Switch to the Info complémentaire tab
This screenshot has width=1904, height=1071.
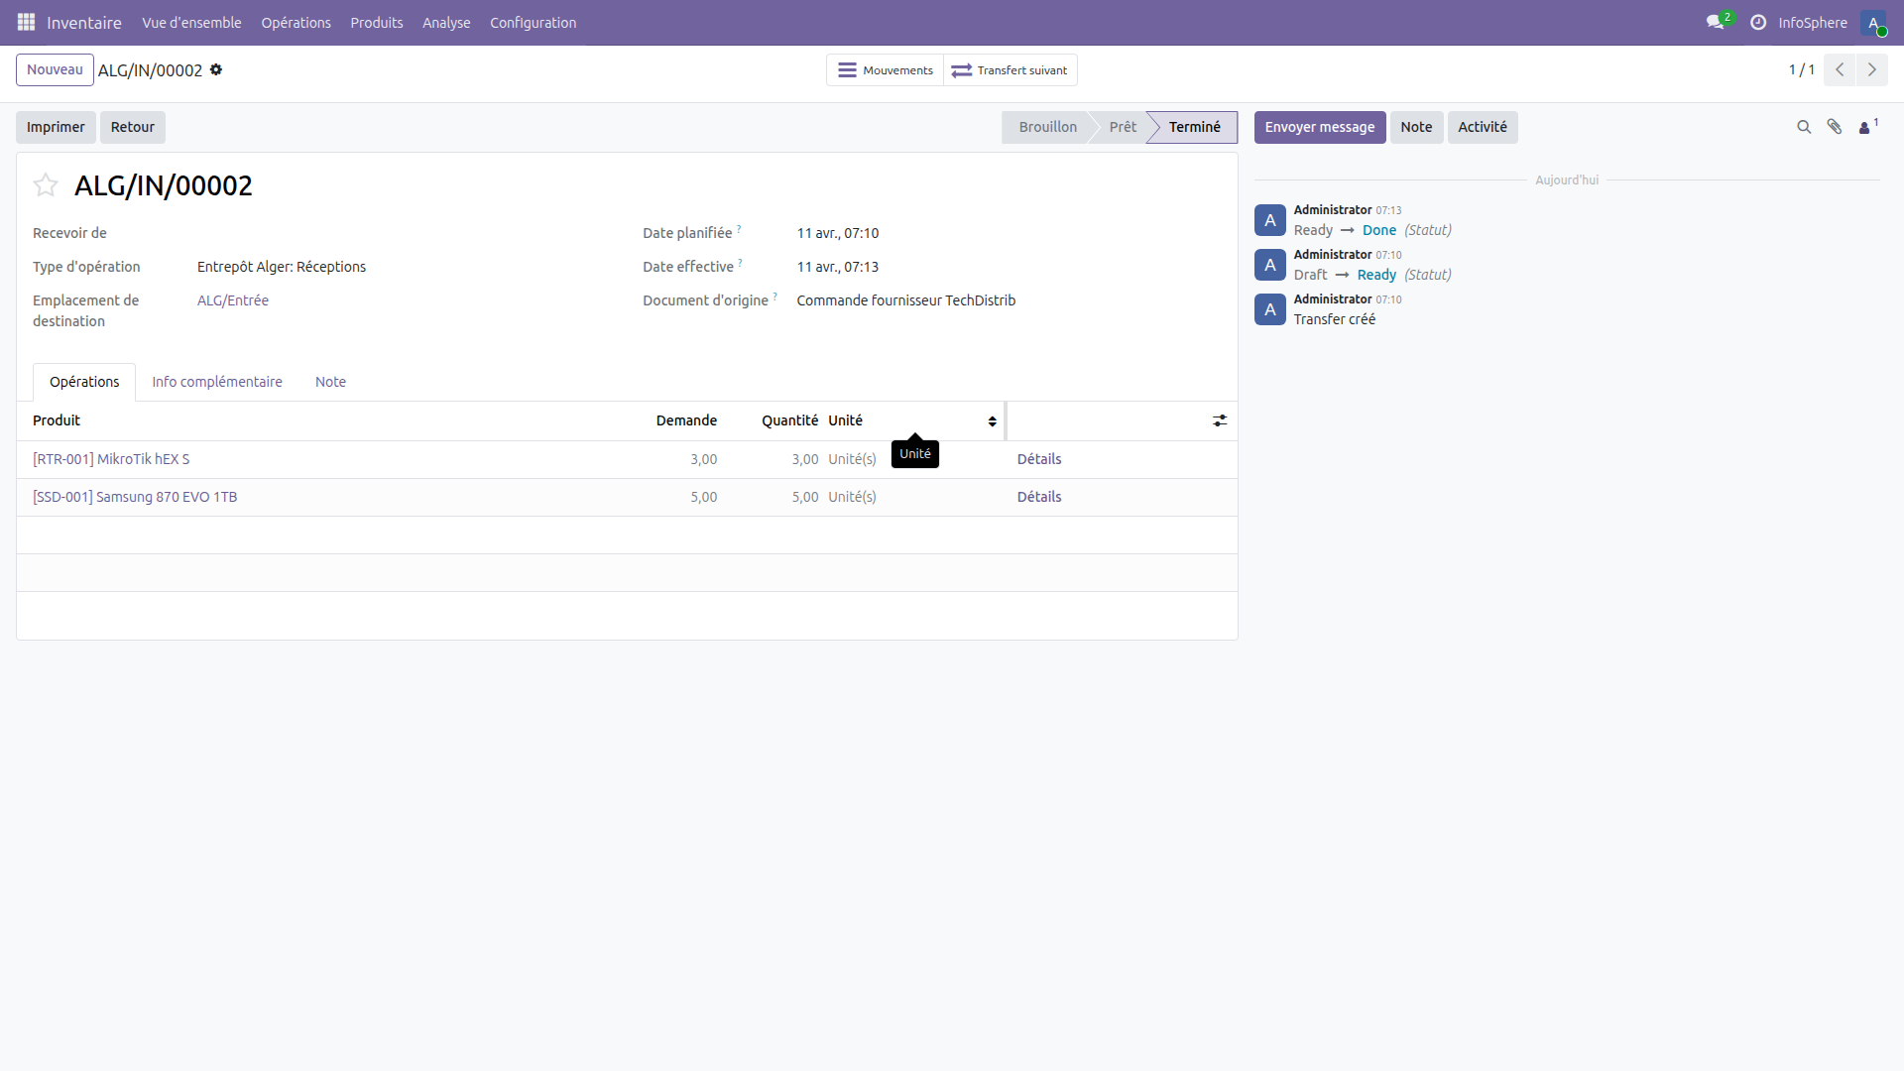click(216, 382)
